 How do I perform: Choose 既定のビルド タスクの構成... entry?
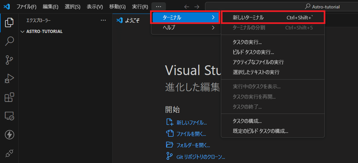[x=273, y=131]
